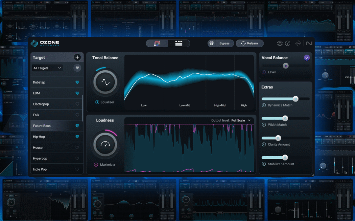Screen dimensions: 355x221
Task: Click the Maximizer module label
Action: click(107, 165)
